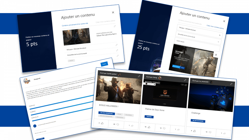Edit the Cyrille.petiot card with pencil icon

point(139,76)
